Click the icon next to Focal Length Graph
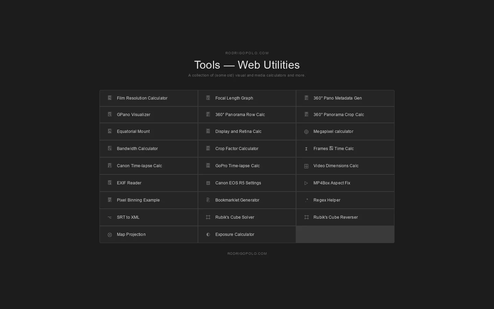This screenshot has height=309, width=494. pos(208,98)
